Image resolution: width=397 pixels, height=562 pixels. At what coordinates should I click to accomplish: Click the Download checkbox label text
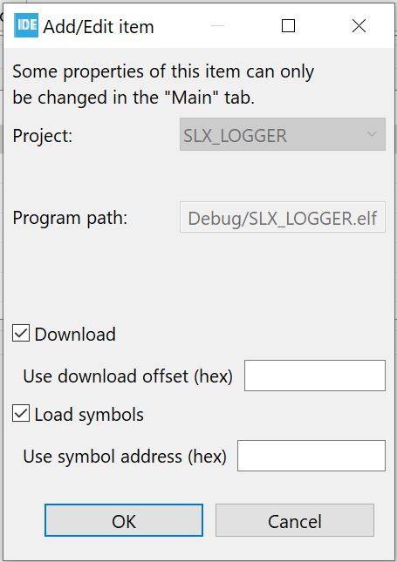tap(75, 335)
